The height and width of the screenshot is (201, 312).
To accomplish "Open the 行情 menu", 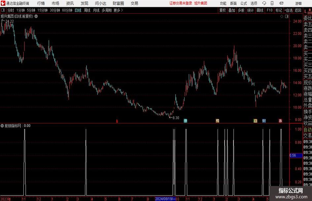I will click(41, 3).
